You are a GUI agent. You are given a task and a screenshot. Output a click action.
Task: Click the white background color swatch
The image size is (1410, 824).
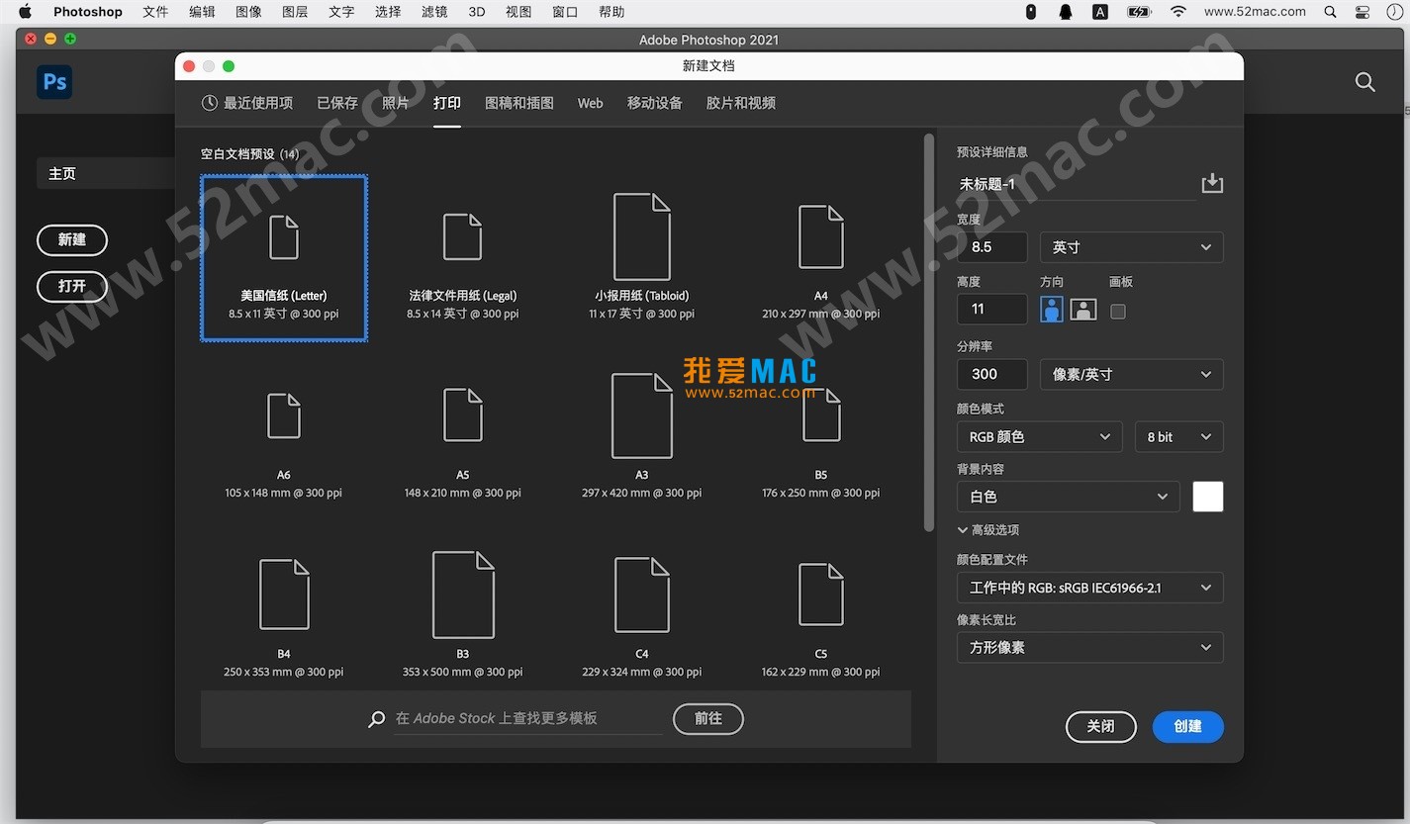point(1208,497)
